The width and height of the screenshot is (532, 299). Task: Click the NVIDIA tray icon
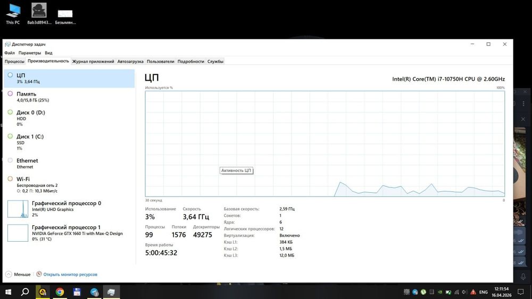coord(440,292)
